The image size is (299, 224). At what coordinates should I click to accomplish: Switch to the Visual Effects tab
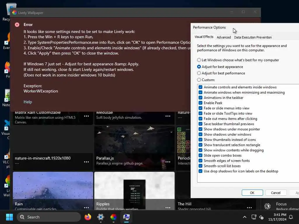(204, 37)
